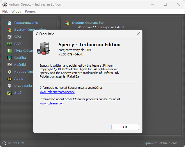Click the Grafika monitor icon
The height and width of the screenshot is (147, 185).
10,58
